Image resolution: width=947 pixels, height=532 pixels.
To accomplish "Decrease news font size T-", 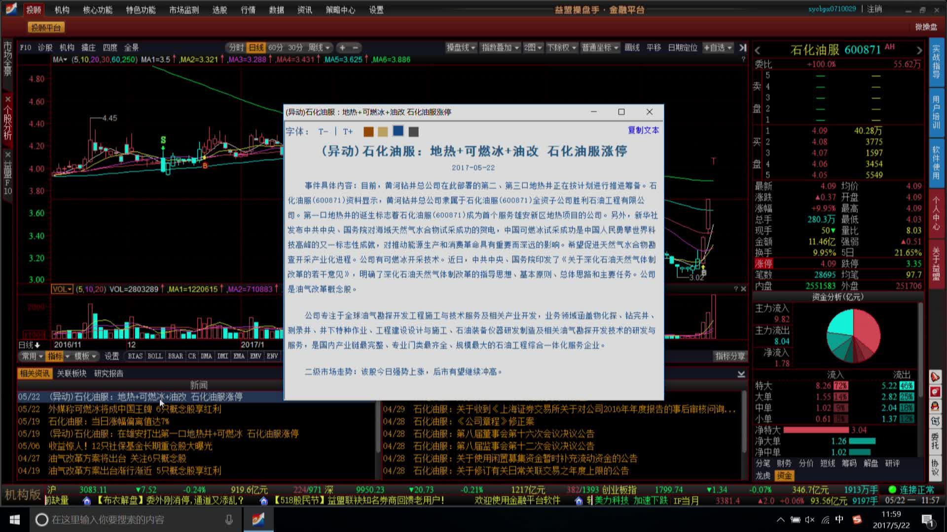I will [323, 132].
